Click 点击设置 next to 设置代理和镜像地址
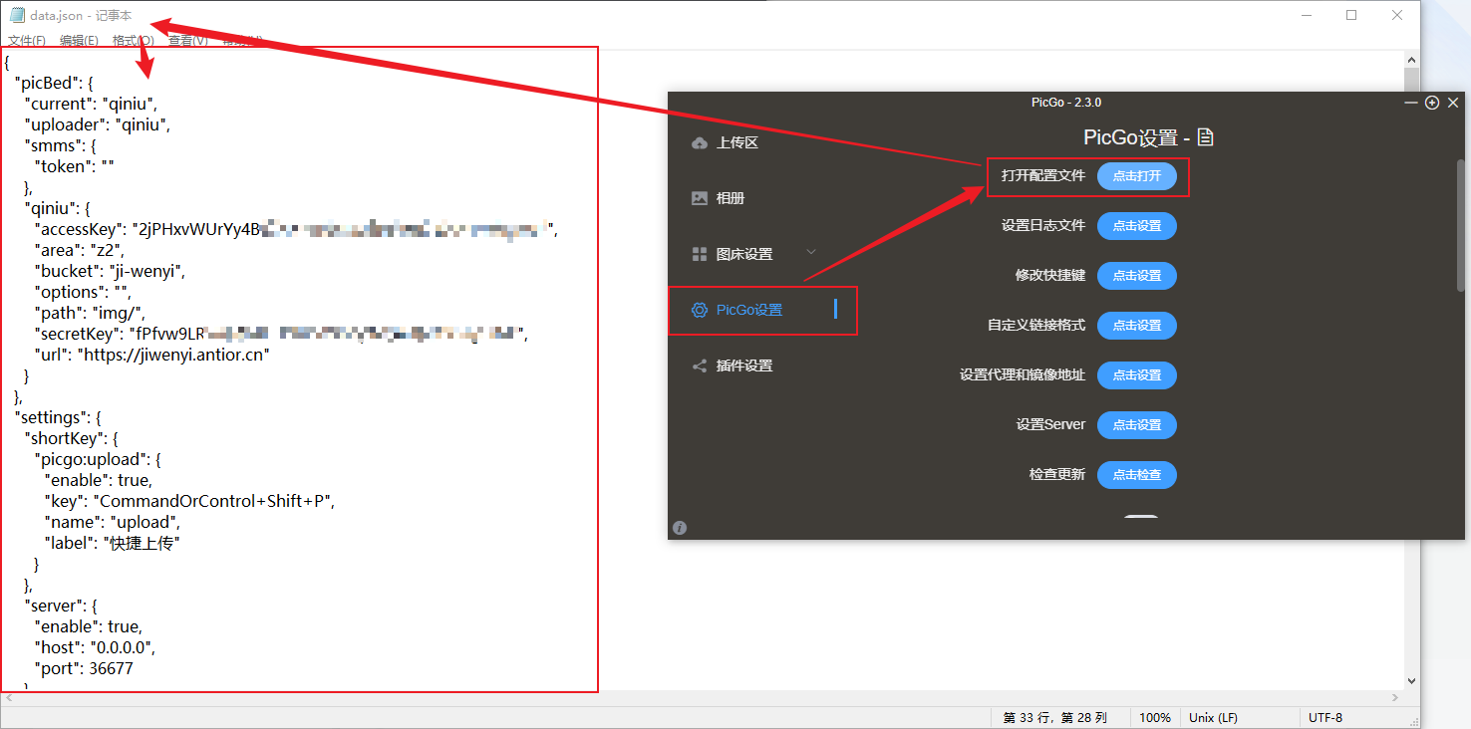The height and width of the screenshot is (729, 1471). 1137,375
